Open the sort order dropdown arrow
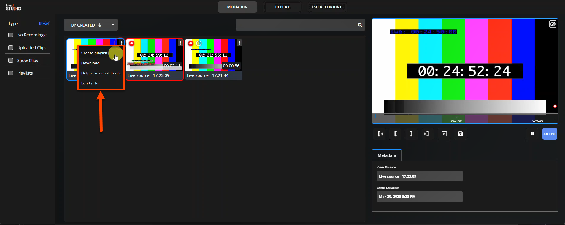Screen dimensions: 565x225 point(113,25)
